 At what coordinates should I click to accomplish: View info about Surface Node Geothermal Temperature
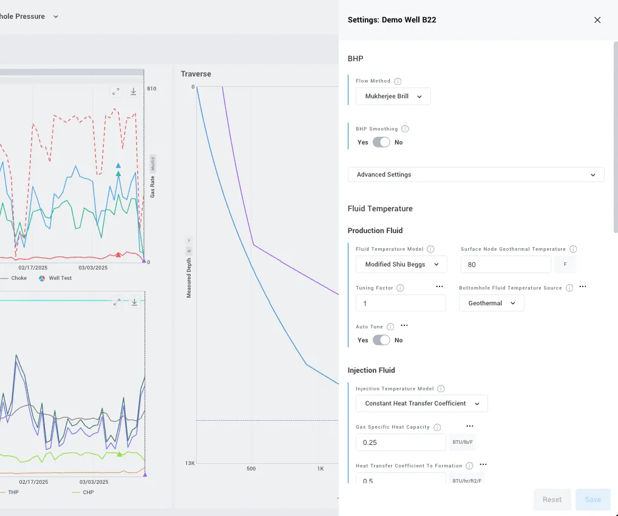[x=573, y=249]
